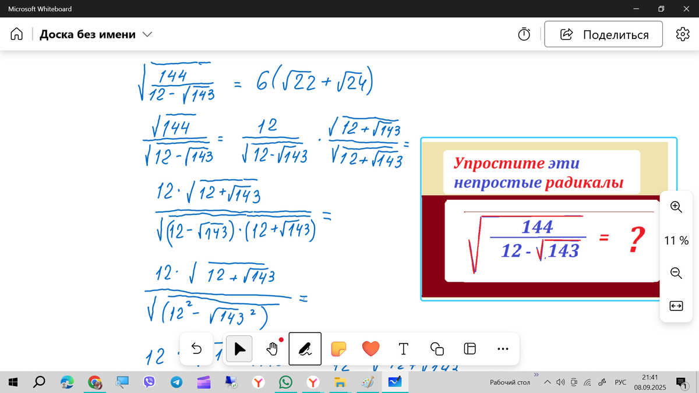The width and height of the screenshot is (699, 393).
Task: Insert a sticky note
Action: (338, 348)
